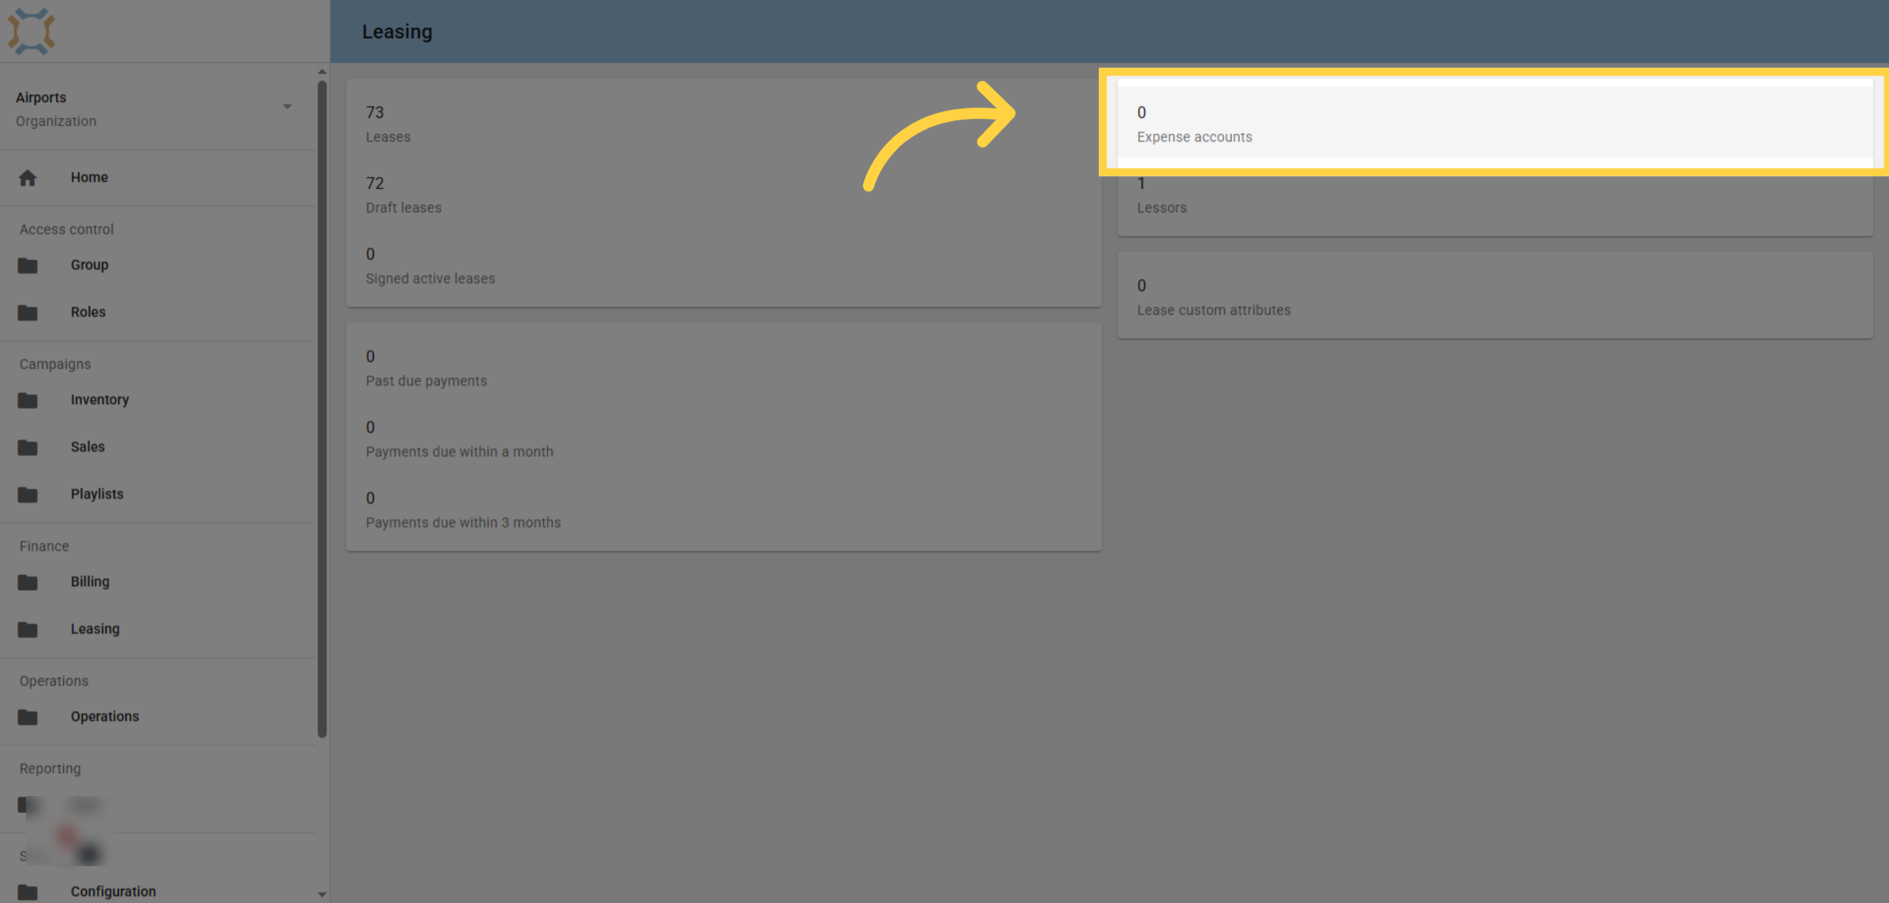Click the folder icon beside Operations
This screenshot has height=903, width=1889.
[28, 717]
